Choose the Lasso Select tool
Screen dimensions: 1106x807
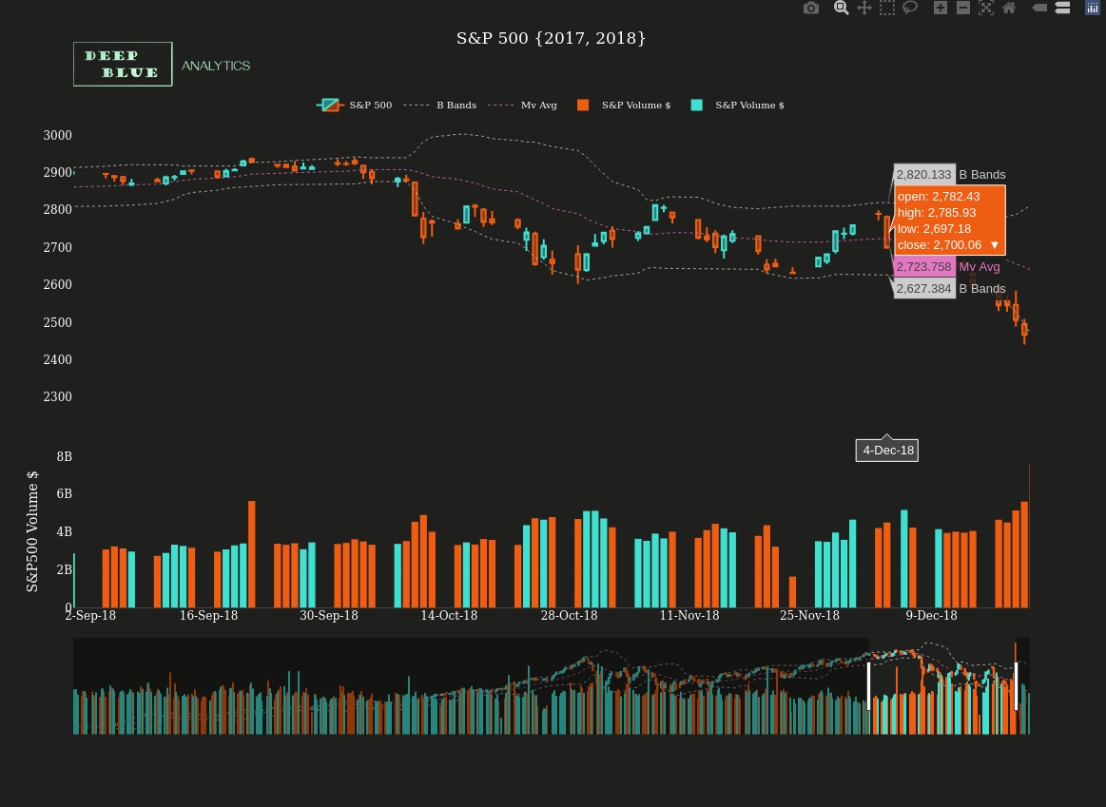[910, 8]
